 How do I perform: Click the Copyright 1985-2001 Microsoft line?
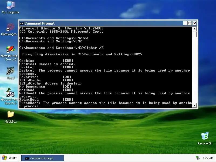click(x=61, y=32)
